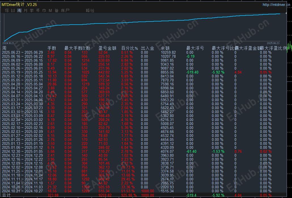Click the 出入金 column header
Screen dimensions: 292x198
pos(147,48)
